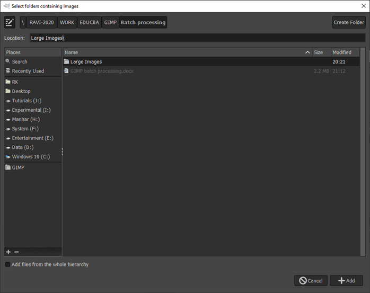Go to the EDUCBA path segment
This screenshot has width=370, height=293.
89,22
